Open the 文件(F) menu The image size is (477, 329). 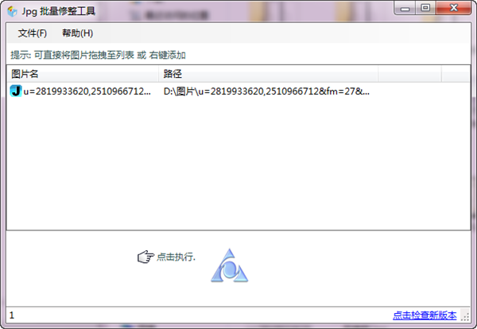coord(33,33)
